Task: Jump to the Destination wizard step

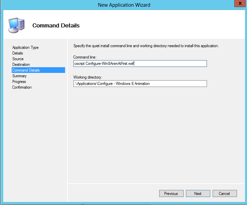Action: pos(21,65)
